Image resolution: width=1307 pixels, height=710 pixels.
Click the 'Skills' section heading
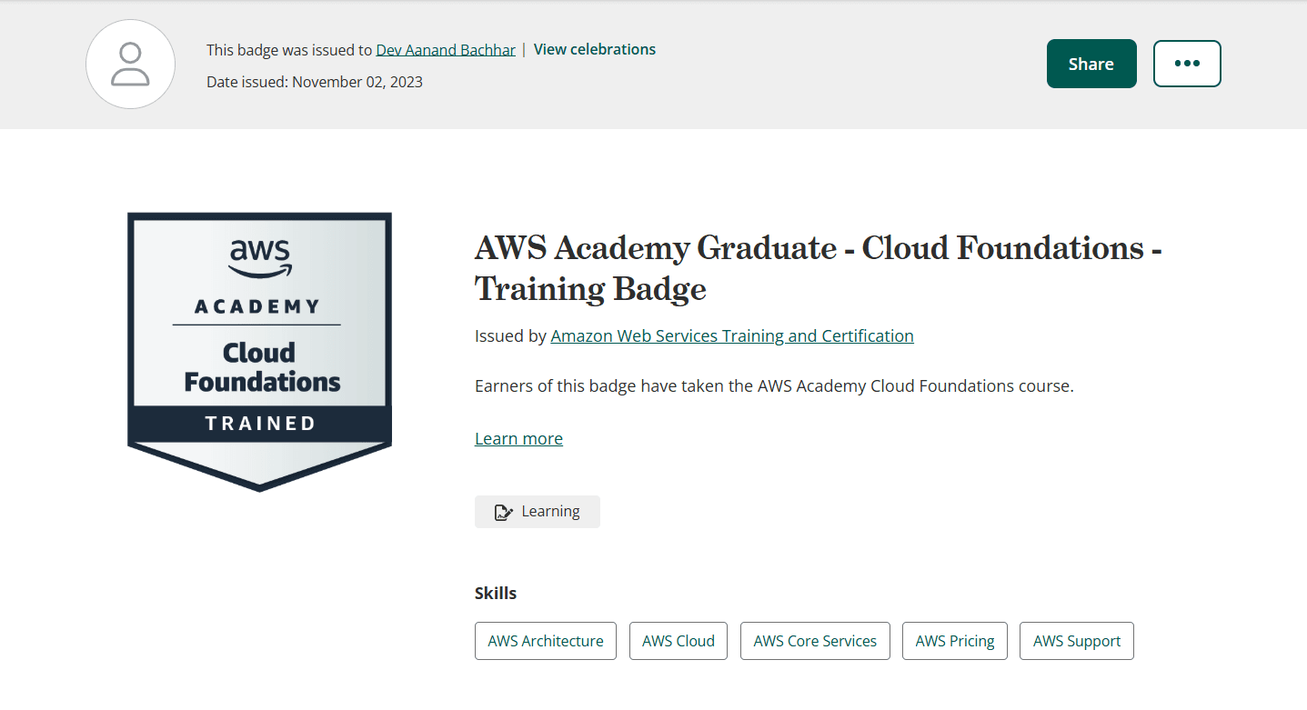point(496,594)
